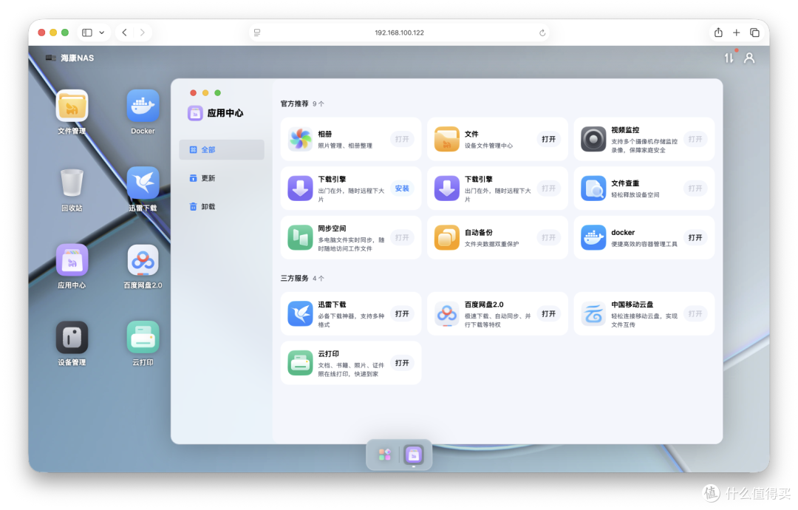Viewport: 798px width, 510px height.
Task: Toggle the browser sidebar panel button
Action: (87, 33)
